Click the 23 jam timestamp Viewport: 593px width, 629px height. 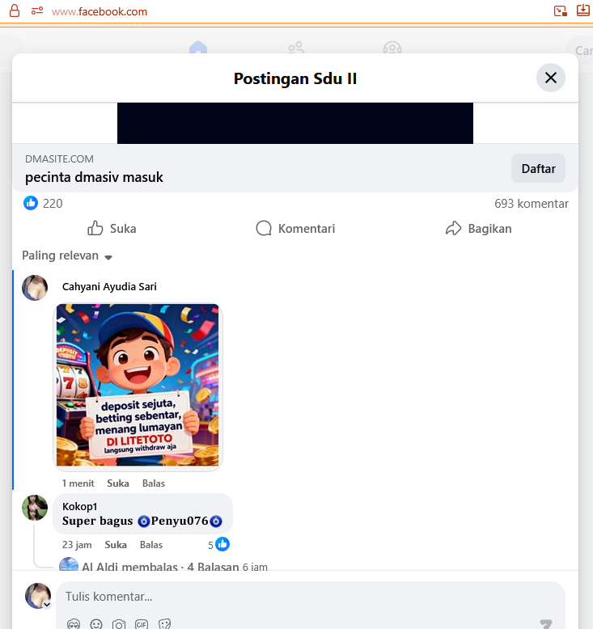coord(77,545)
